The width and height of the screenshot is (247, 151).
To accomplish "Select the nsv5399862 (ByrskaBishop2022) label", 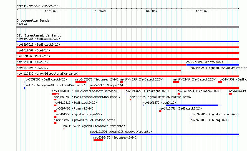I will (215, 114).
